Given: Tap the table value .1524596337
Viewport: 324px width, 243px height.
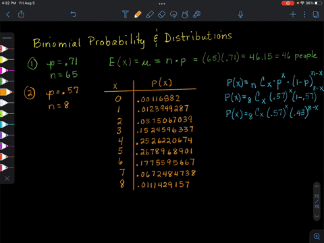Looking at the screenshot, I should (x=165, y=130).
